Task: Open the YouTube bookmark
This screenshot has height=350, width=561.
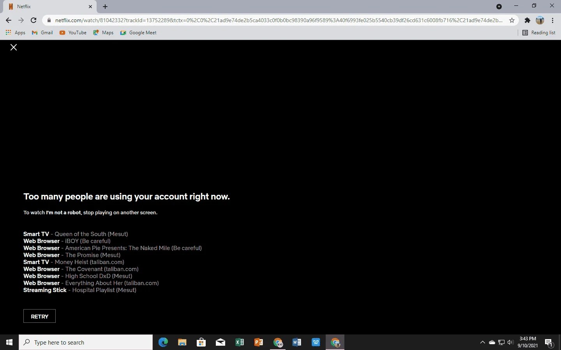Action: click(73, 33)
